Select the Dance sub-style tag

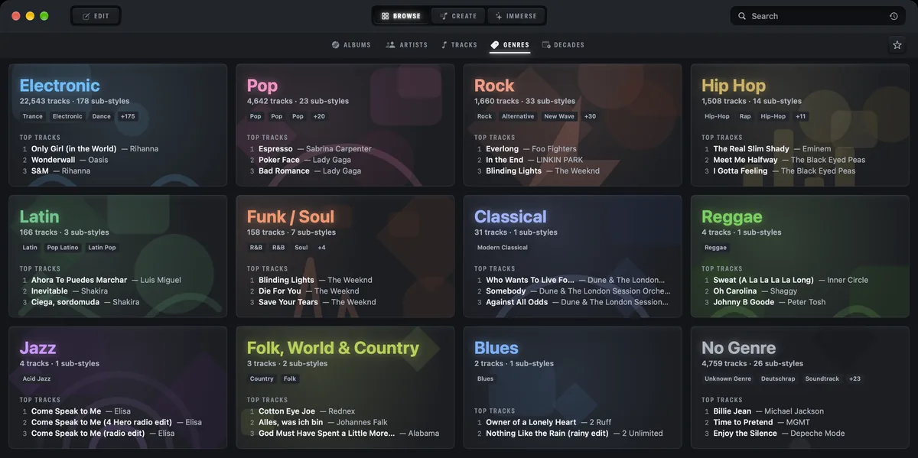click(102, 116)
